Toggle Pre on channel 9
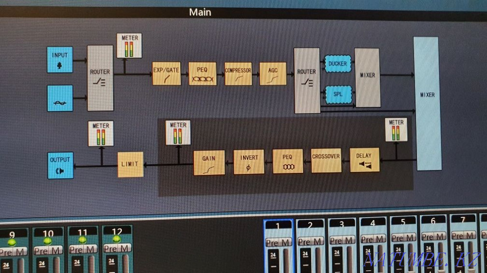The width and height of the screenshot is (487, 273). click(6, 252)
